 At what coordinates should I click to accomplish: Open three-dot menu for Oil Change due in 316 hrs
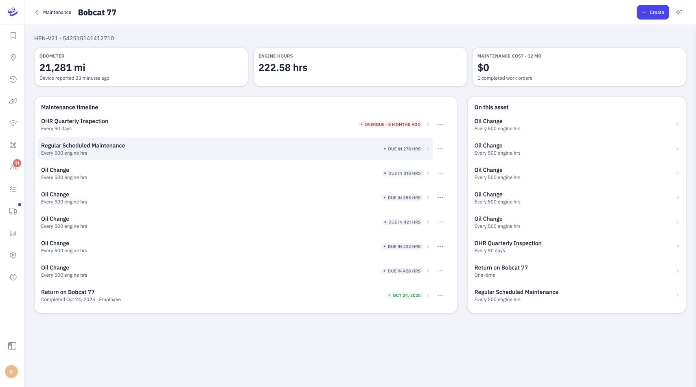pos(440,173)
